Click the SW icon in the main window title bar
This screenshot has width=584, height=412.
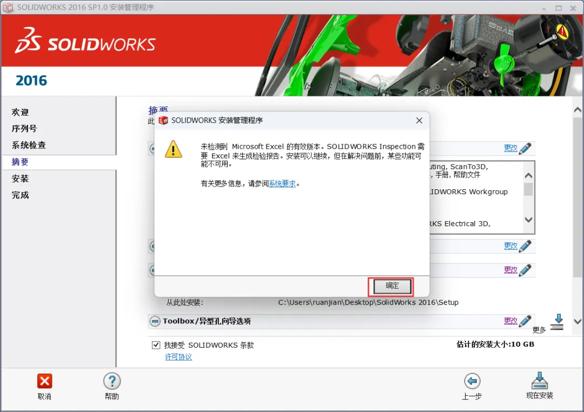pos(8,8)
